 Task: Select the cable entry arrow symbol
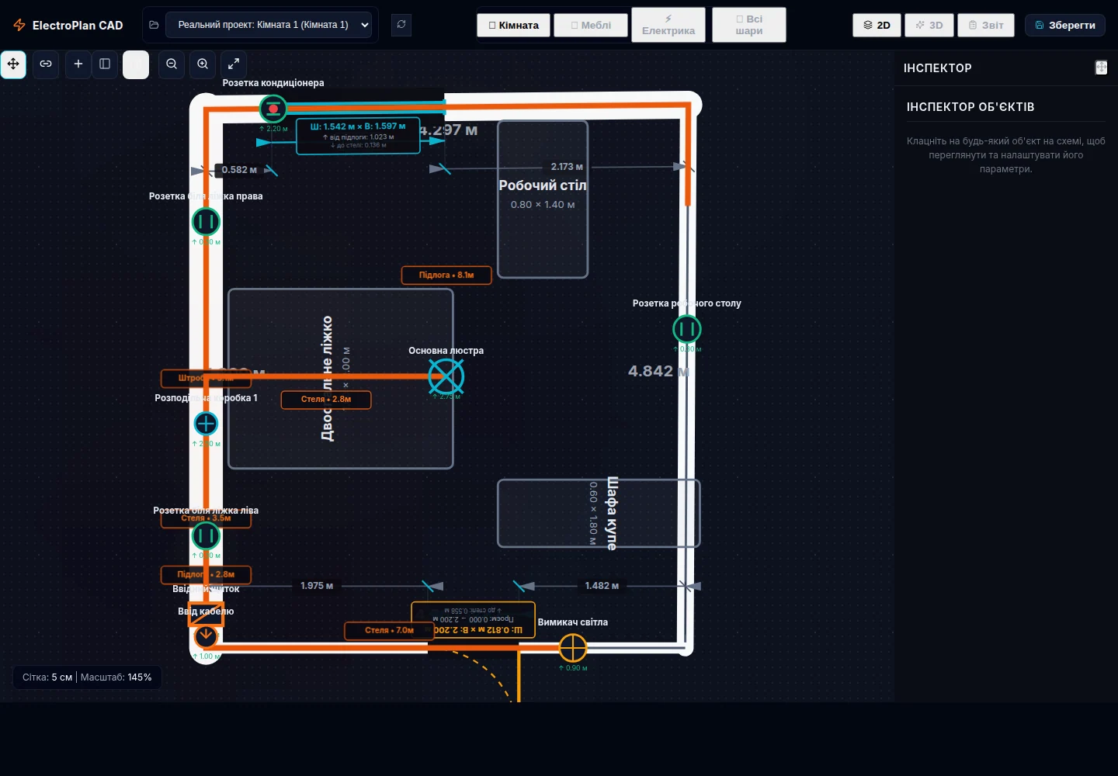click(x=206, y=636)
